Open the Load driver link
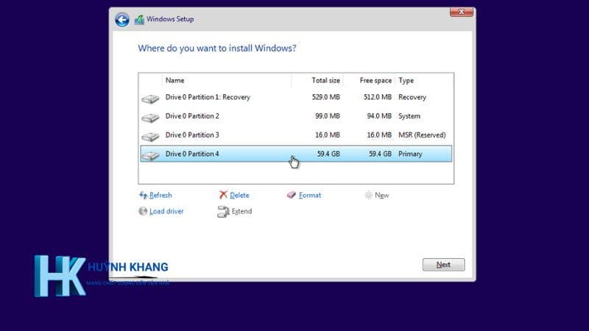 click(x=166, y=211)
